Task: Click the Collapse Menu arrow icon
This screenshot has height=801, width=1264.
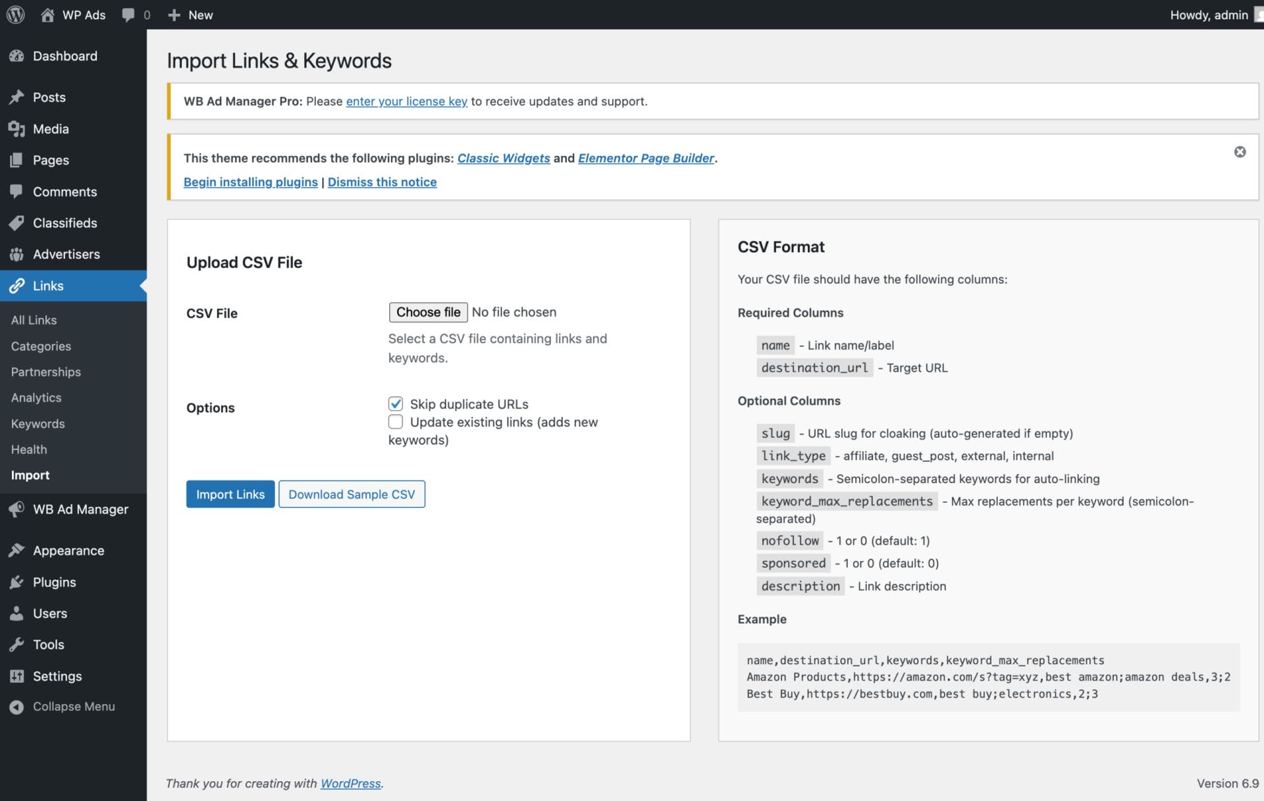Action: pos(17,706)
